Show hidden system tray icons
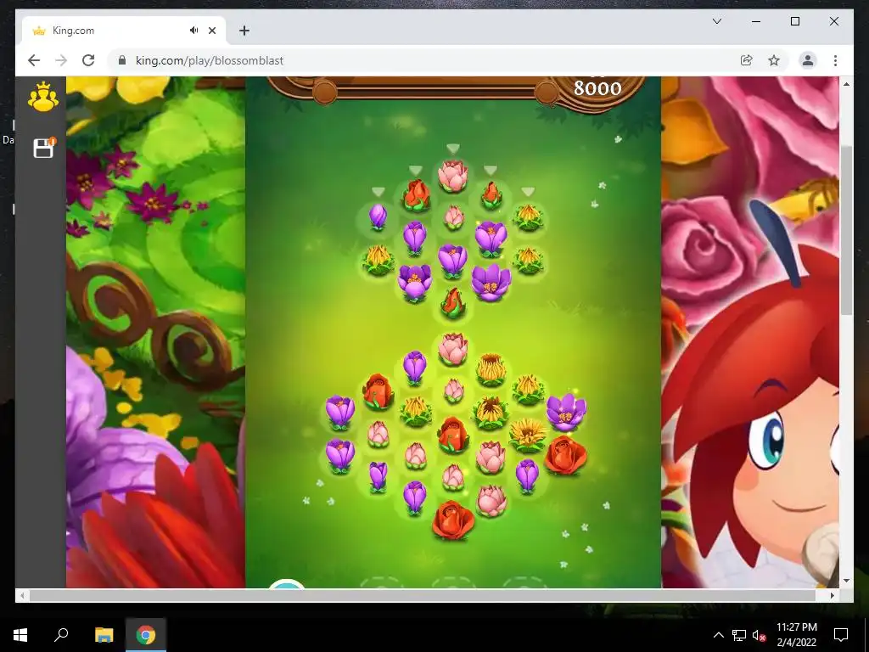Image resolution: width=869 pixels, height=652 pixels. pos(718,635)
